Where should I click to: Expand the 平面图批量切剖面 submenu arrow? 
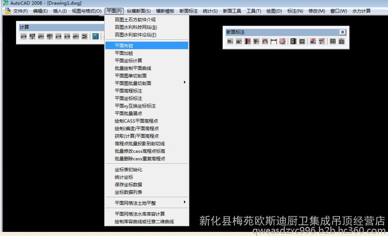tap(185, 82)
